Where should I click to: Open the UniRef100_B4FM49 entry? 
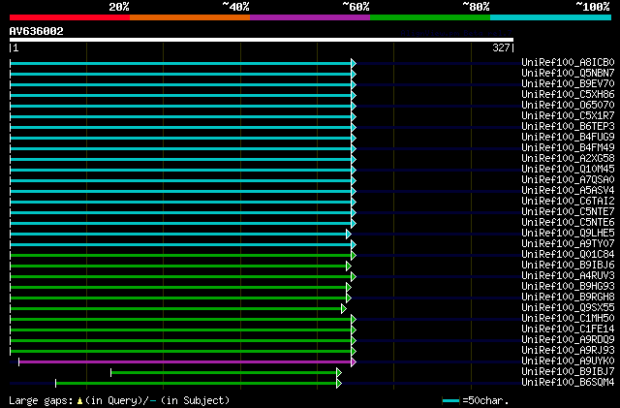[x=568, y=148]
